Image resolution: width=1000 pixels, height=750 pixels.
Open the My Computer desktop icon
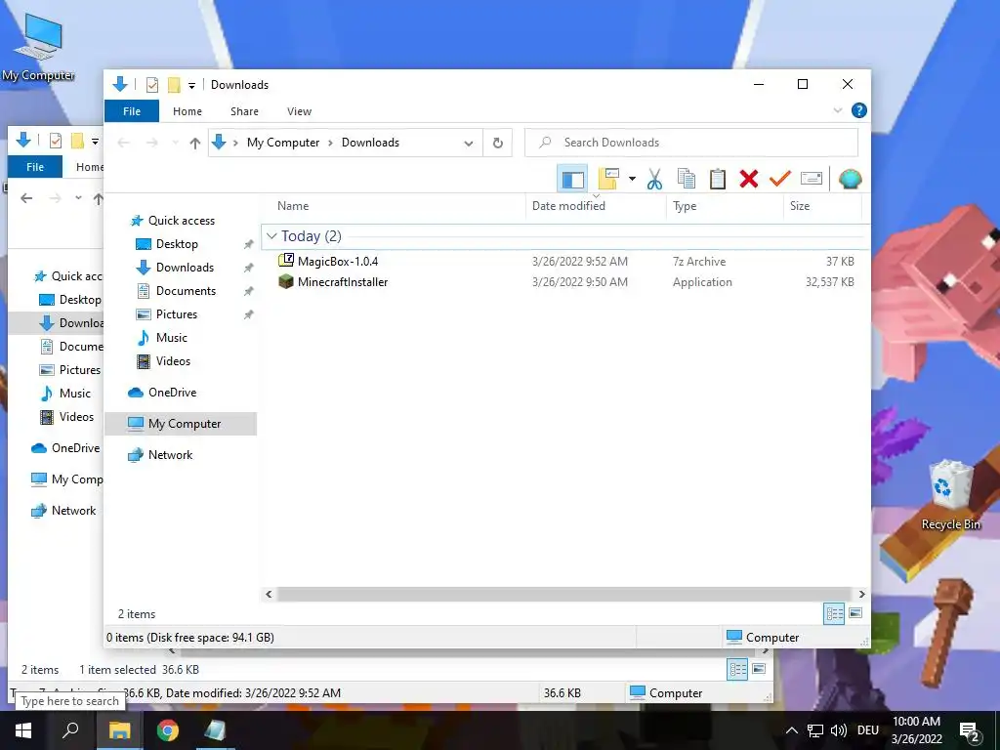38,48
